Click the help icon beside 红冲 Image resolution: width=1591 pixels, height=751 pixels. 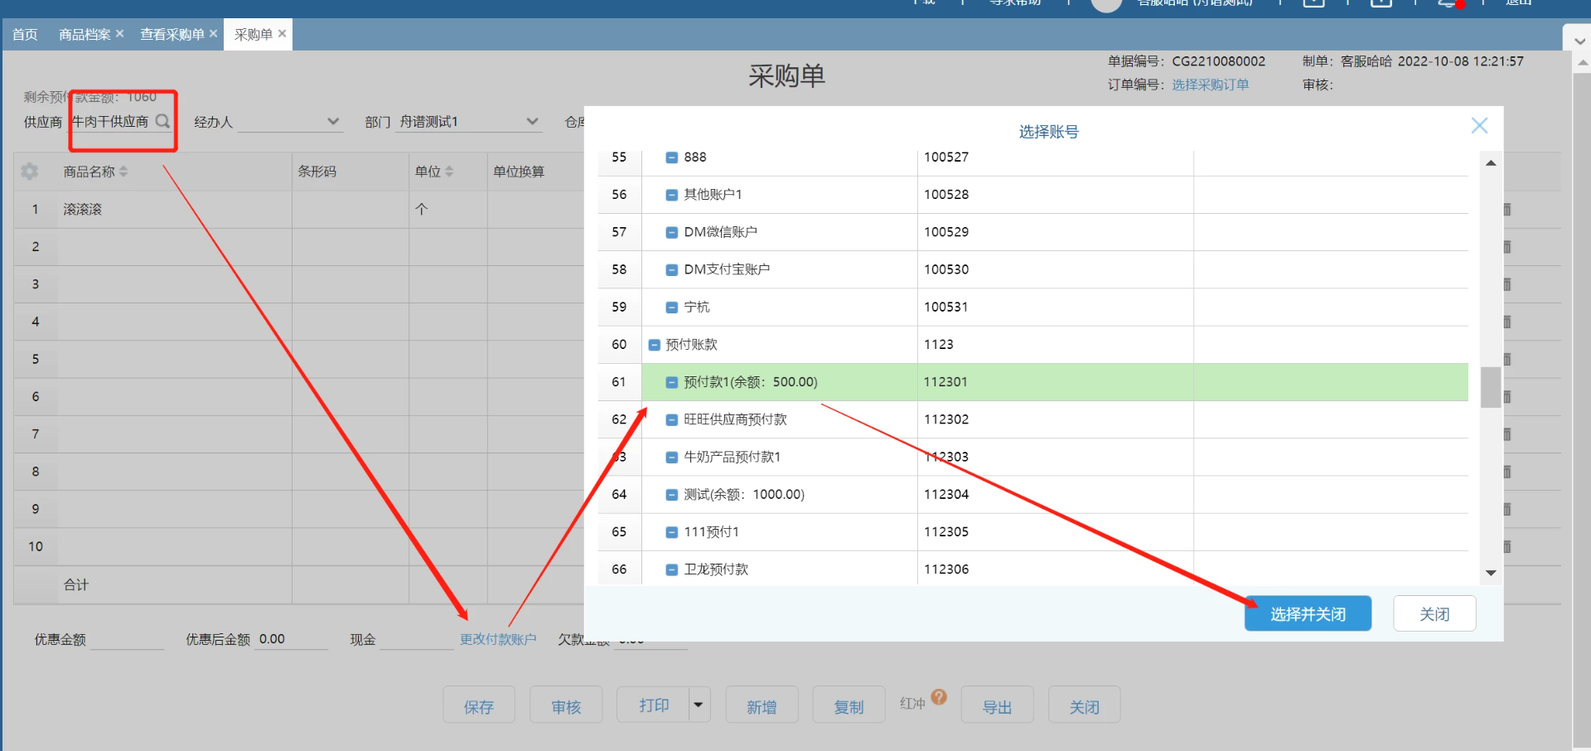pyautogui.click(x=938, y=697)
